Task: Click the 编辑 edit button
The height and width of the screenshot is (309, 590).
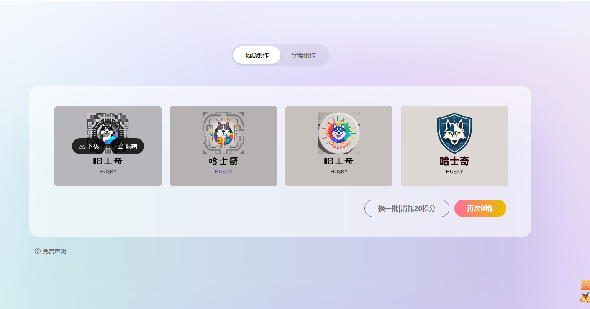Action: pyautogui.click(x=128, y=146)
